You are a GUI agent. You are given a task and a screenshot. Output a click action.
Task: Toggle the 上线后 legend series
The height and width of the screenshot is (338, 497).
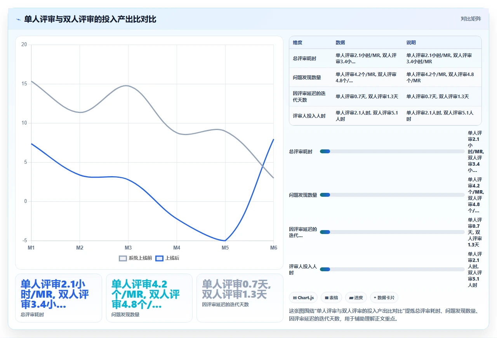pyautogui.click(x=167, y=258)
